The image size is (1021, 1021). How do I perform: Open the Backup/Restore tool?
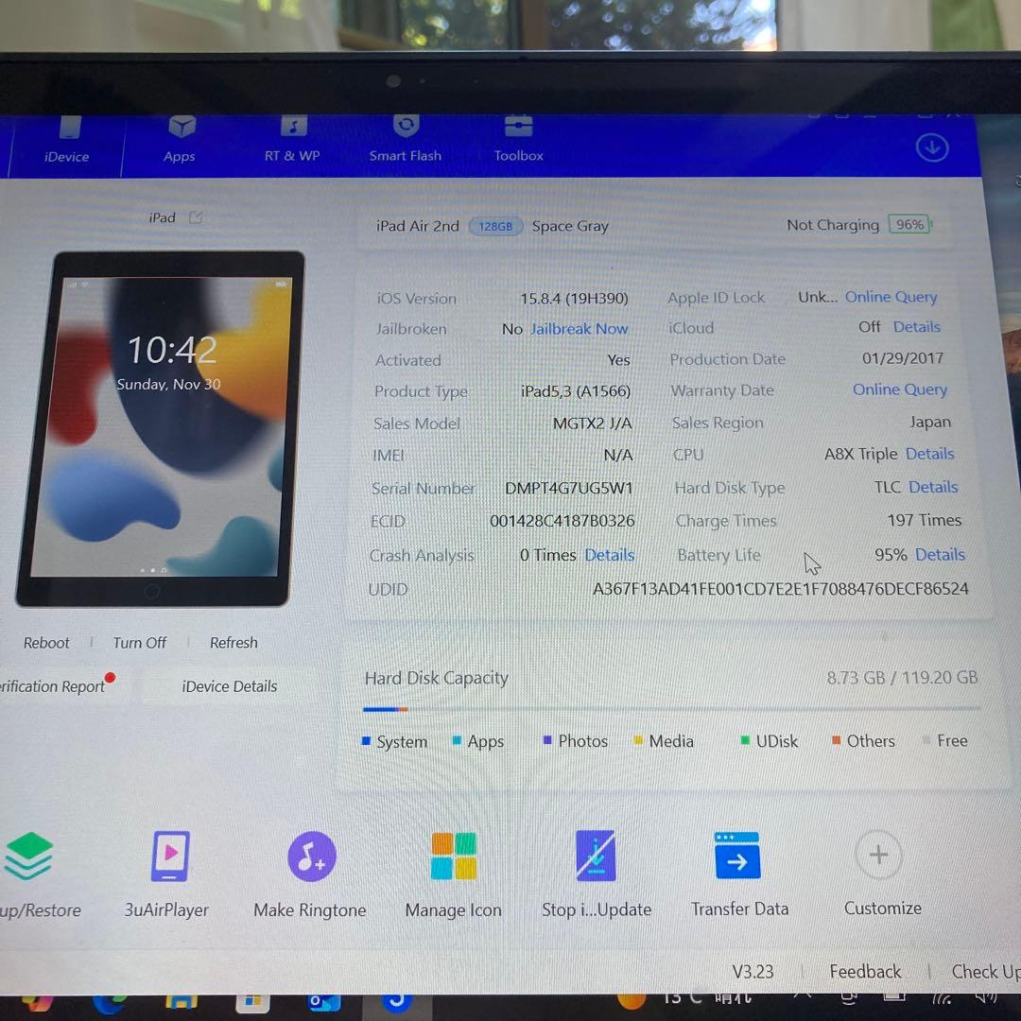(28, 856)
